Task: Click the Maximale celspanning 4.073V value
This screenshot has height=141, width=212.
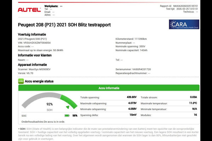Action: [x=132, y=103]
